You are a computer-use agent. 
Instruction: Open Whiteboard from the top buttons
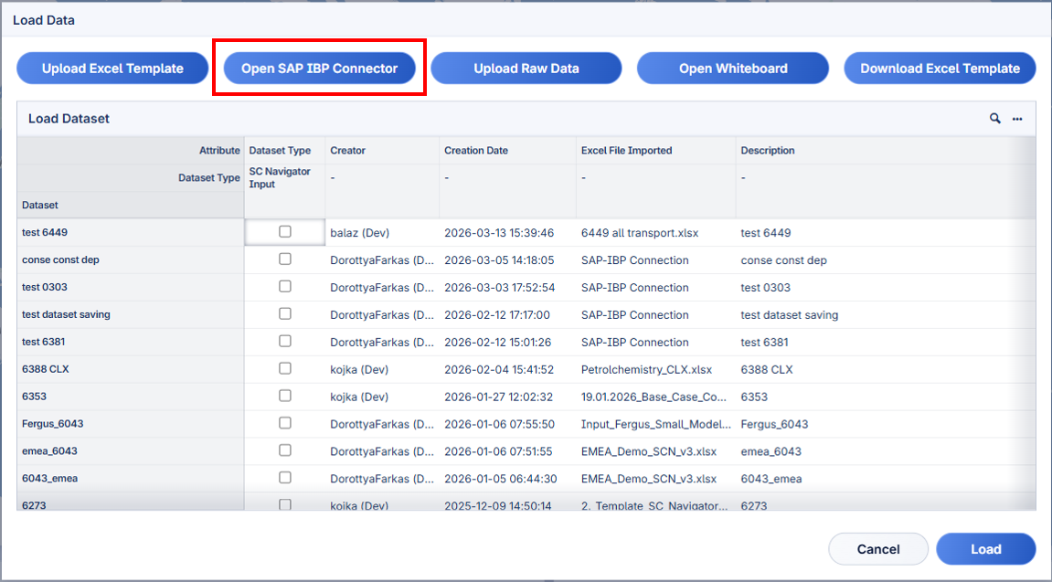[x=732, y=69]
